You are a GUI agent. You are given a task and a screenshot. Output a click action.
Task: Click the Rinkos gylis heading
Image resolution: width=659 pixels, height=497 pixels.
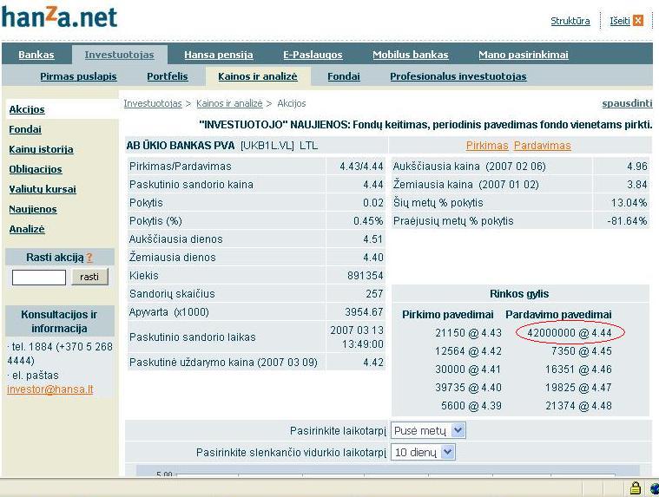519,294
